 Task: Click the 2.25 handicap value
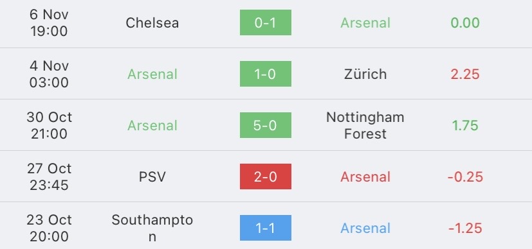click(x=465, y=74)
